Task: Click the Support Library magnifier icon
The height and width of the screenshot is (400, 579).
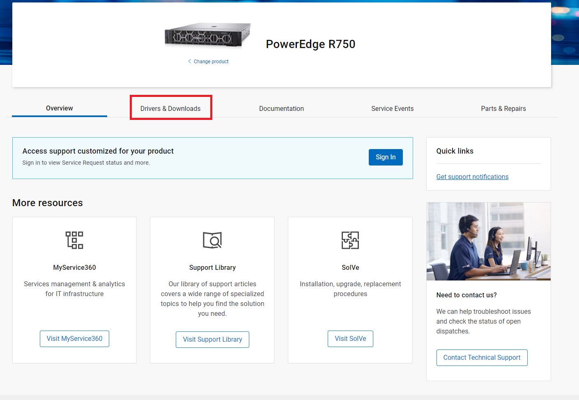Action: click(x=212, y=240)
